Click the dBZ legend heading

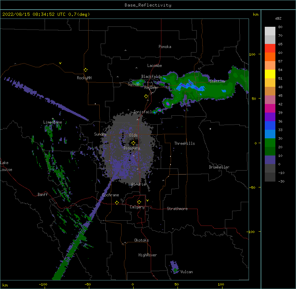pos(278,18)
